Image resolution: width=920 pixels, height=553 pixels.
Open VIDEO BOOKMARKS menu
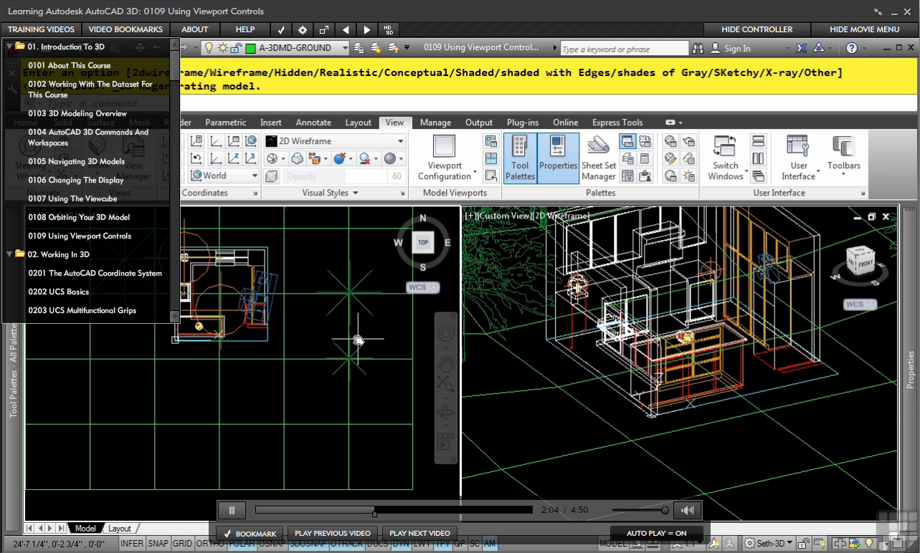[x=125, y=29]
